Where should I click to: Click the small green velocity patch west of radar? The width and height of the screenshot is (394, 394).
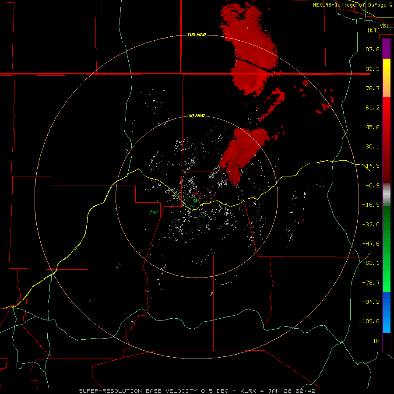point(154,212)
